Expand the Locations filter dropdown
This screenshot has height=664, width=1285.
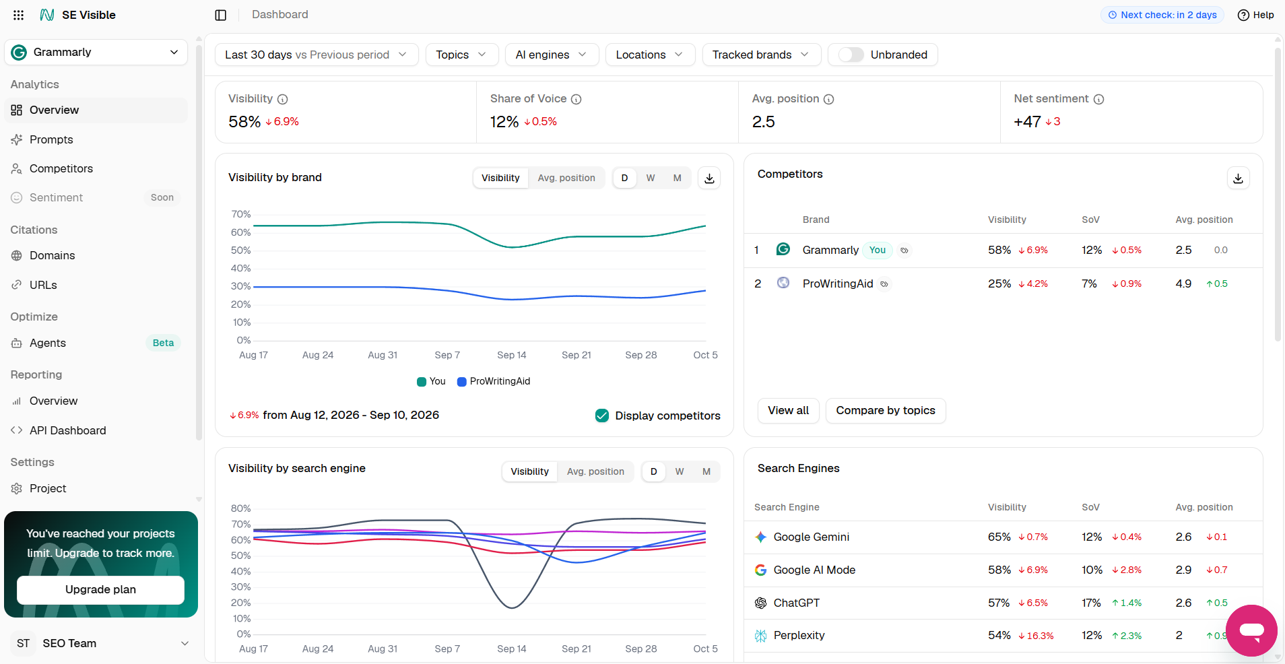(x=651, y=55)
